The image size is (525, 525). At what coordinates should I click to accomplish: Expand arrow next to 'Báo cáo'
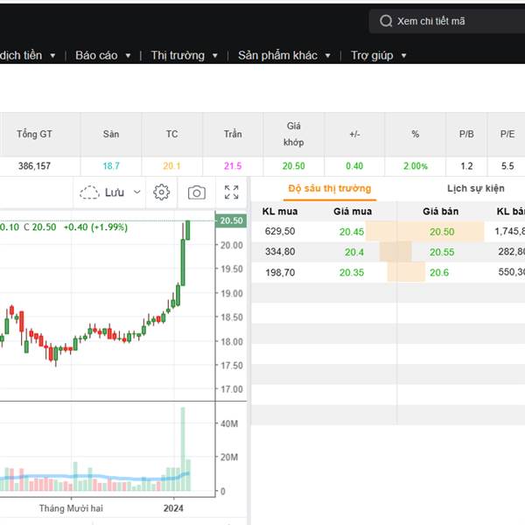[x=128, y=56]
